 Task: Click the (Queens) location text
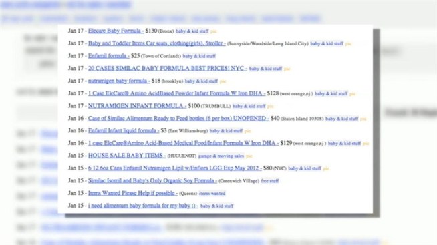pyautogui.click(x=188, y=194)
